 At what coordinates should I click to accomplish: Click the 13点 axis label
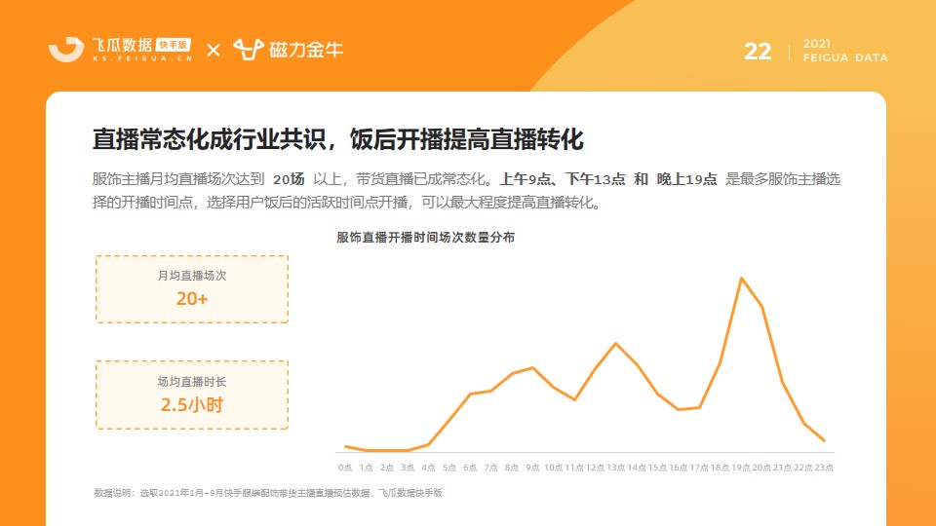616,468
